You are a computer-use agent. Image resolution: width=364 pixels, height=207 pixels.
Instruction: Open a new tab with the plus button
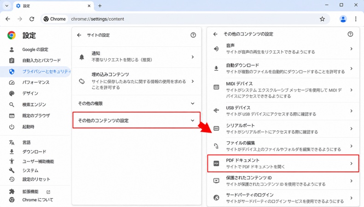tap(100, 6)
